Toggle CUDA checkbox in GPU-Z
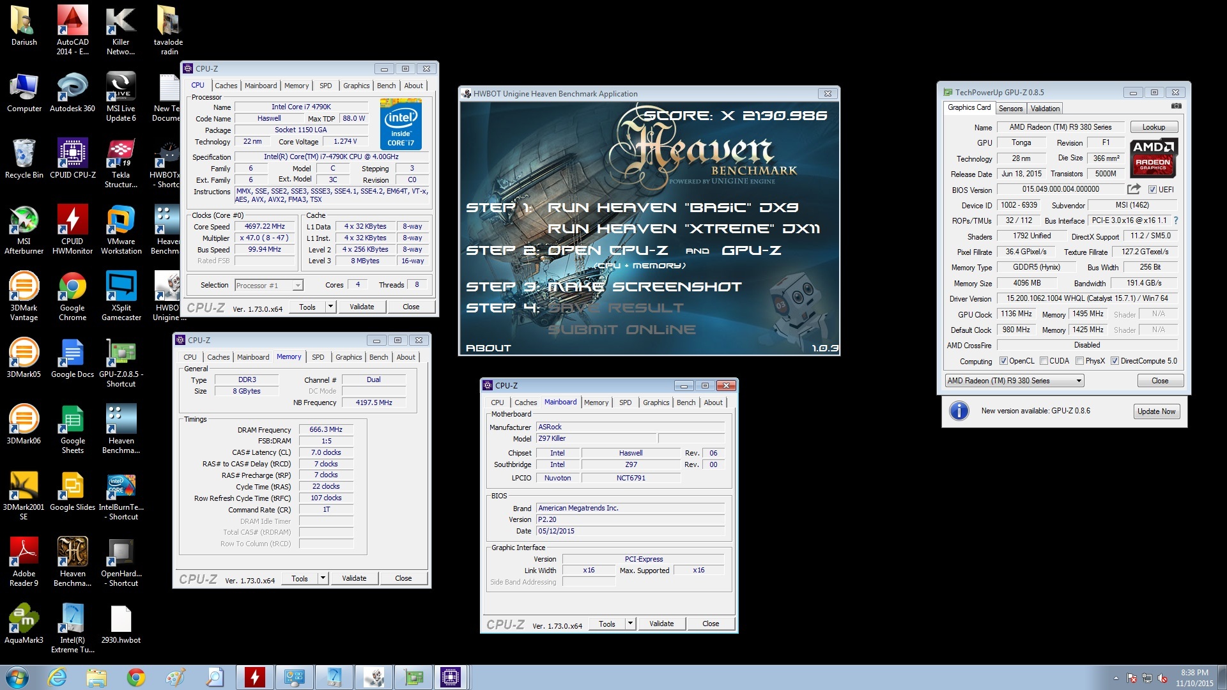The width and height of the screenshot is (1227, 690). pos(1044,361)
